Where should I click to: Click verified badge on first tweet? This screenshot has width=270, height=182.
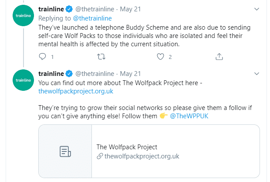pyautogui.click(x=69, y=9)
